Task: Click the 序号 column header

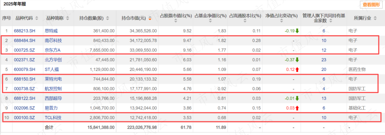Action: (x=6, y=18)
